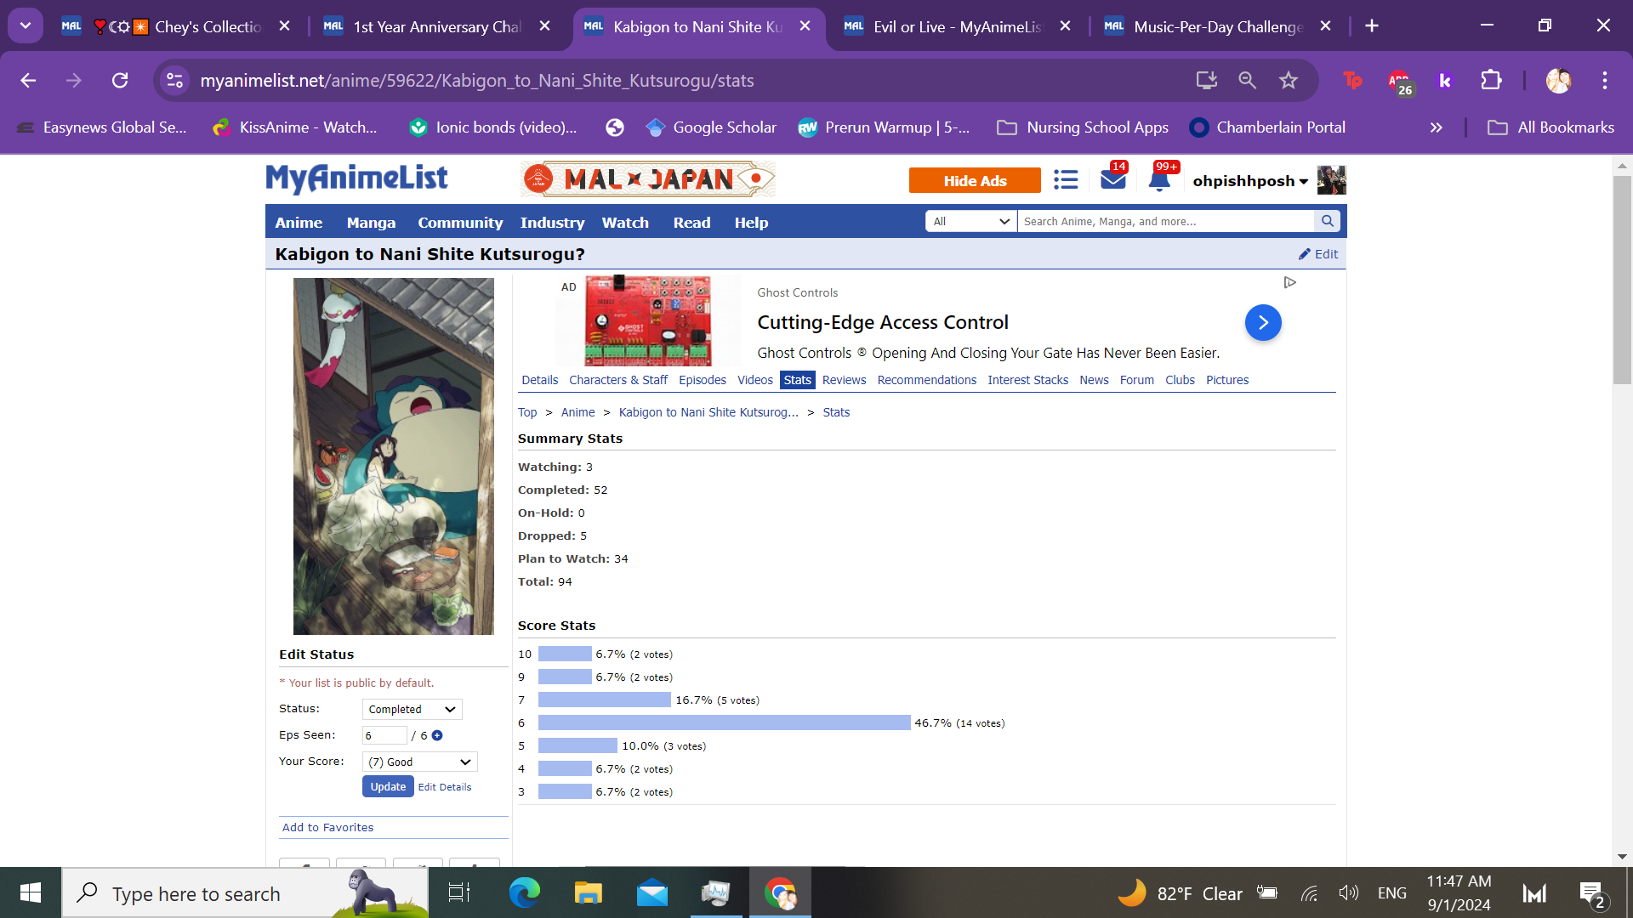The image size is (1633, 918).
Task: Switch to Evil or Live browser tab
Action: pyautogui.click(x=957, y=26)
